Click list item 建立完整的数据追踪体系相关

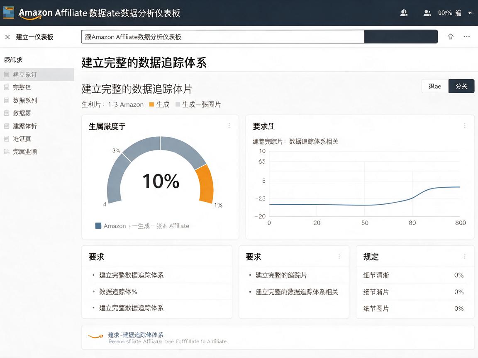click(297, 292)
